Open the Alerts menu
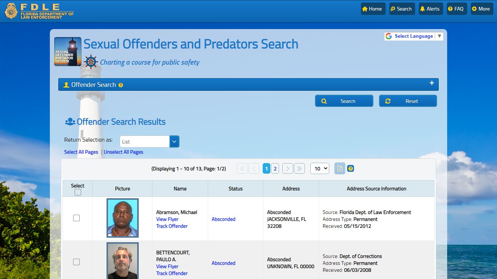This screenshot has height=279, width=497. 431,9
